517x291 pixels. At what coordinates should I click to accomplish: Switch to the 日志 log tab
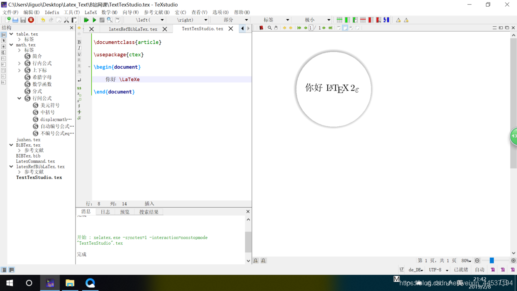coord(105,212)
